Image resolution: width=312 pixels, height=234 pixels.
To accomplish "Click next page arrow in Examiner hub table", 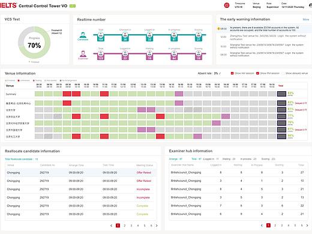I will pos(307,226).
